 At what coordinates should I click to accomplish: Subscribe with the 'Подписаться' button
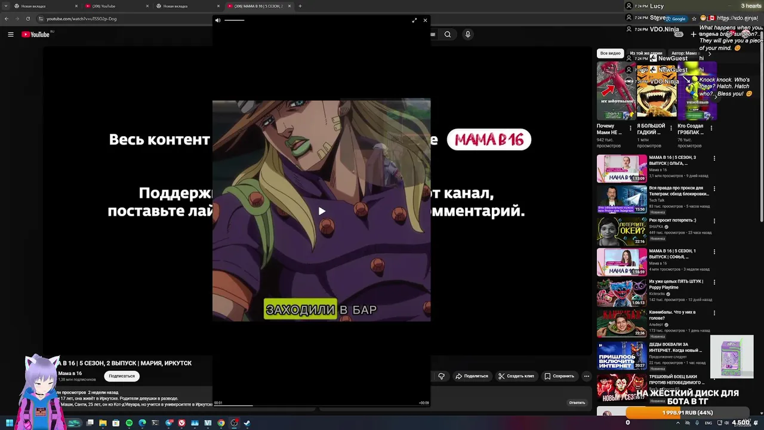click(122, 376)
